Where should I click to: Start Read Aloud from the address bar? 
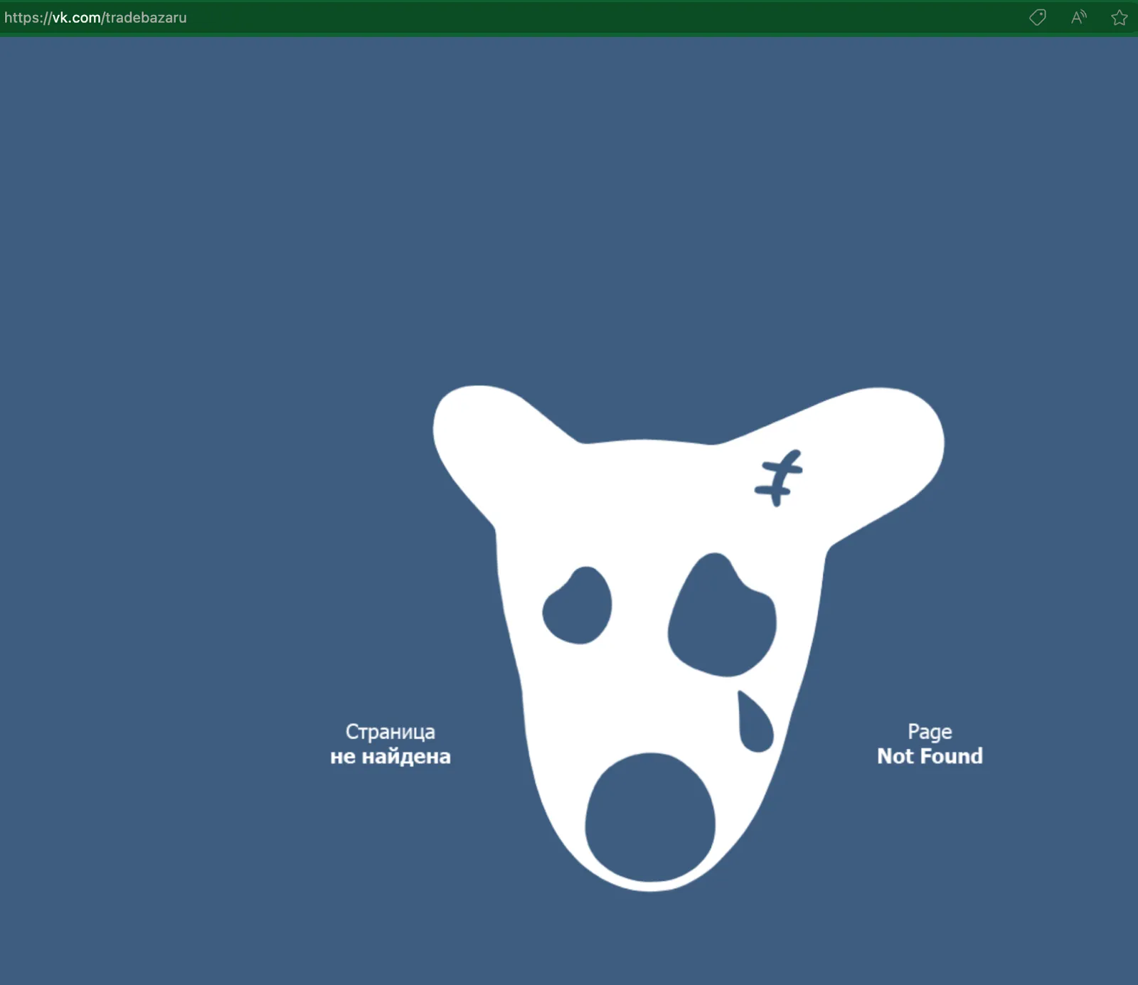coord(1079,18)
